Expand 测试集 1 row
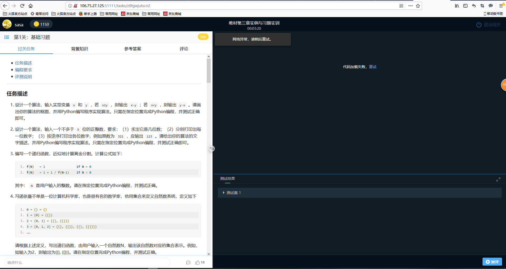This screenshot has width=506, height=269. click(x=360, y=193)
